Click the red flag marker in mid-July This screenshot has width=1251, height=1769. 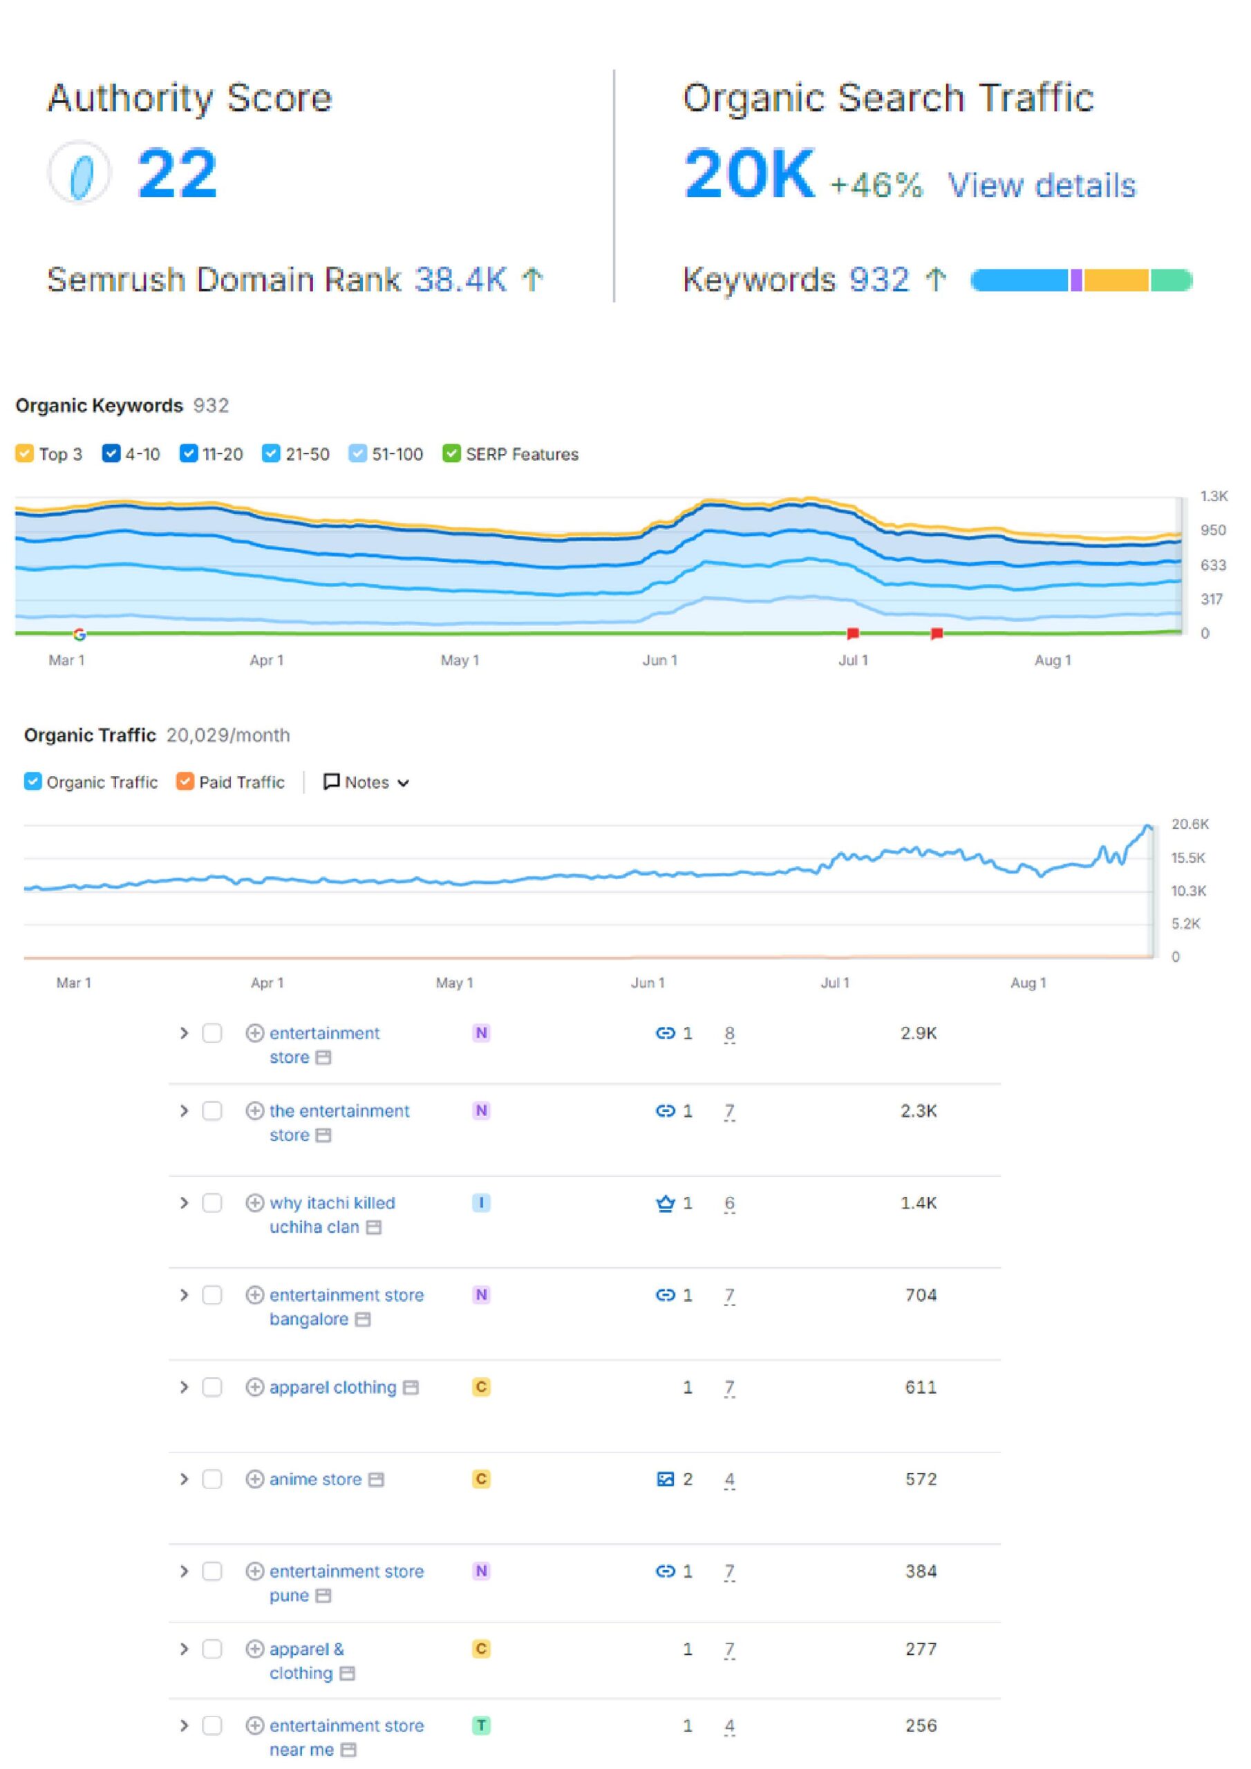[937, 634]
